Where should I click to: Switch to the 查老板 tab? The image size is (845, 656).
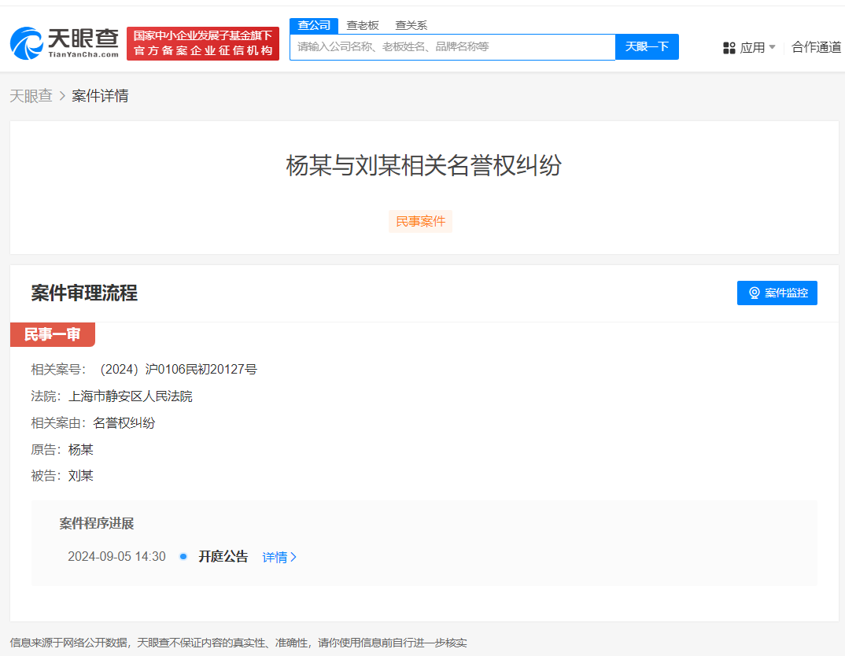pyautogui.click(x=362, y=25)
